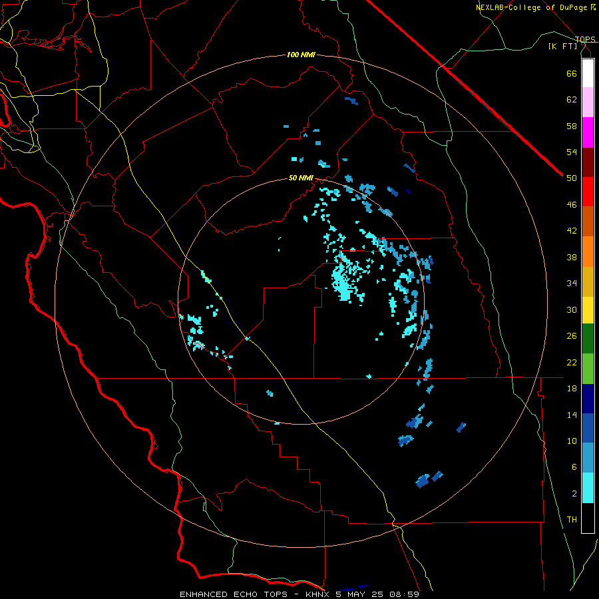Click the TOPS legend title
Viewport: 599px width, 599px height.
click(x=585, y=39)
